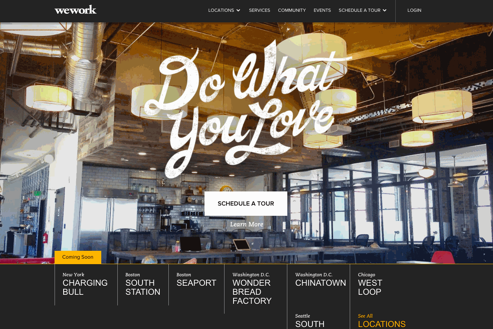The image size is (493, 329).
Task: Open the Login link
Action: [x=414, y=10]
